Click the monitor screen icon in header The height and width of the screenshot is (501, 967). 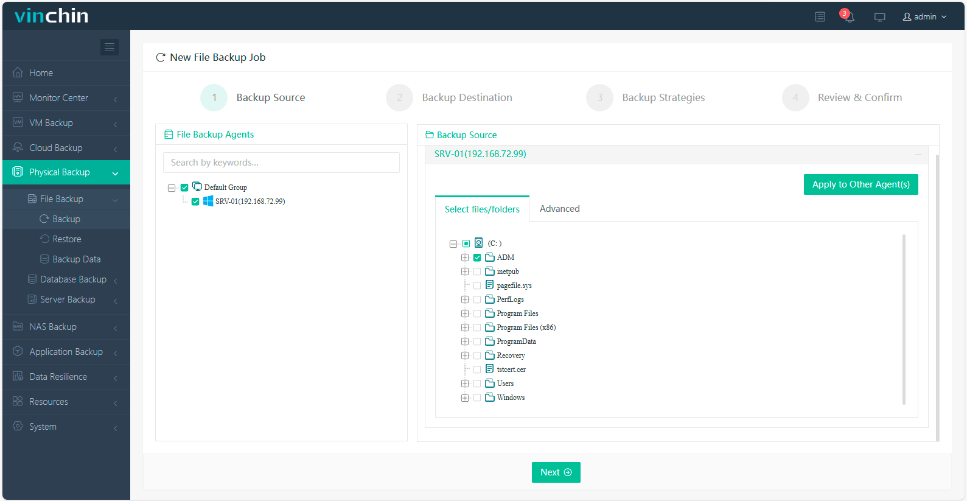pos(879,17)
